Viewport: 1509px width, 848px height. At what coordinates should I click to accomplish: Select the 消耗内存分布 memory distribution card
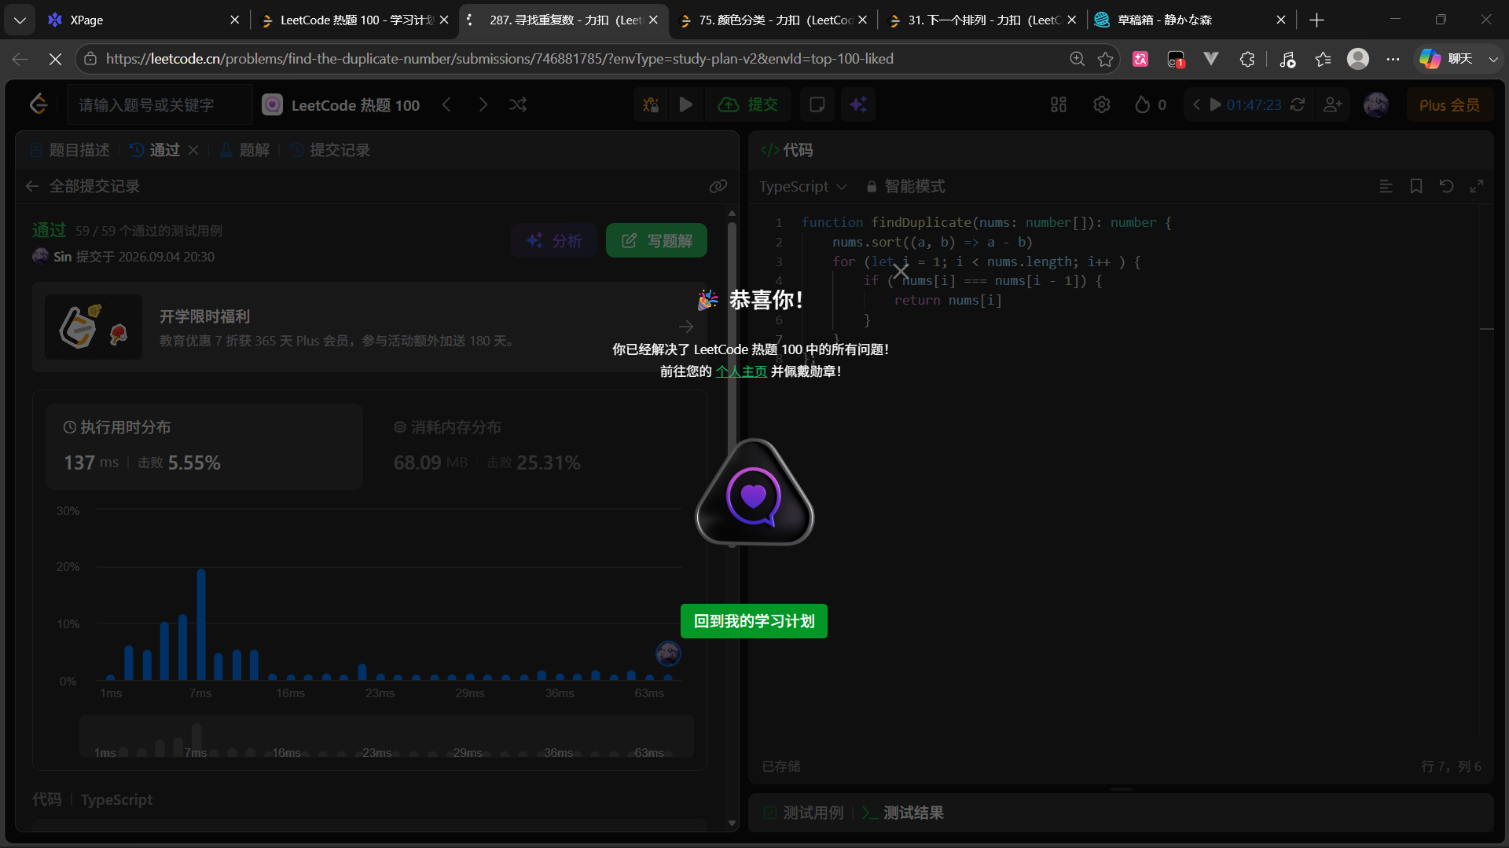(534, 446)
